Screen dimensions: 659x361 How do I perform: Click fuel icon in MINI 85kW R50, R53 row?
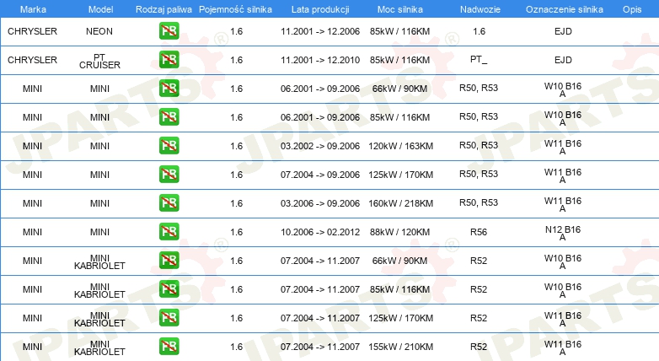169,116
